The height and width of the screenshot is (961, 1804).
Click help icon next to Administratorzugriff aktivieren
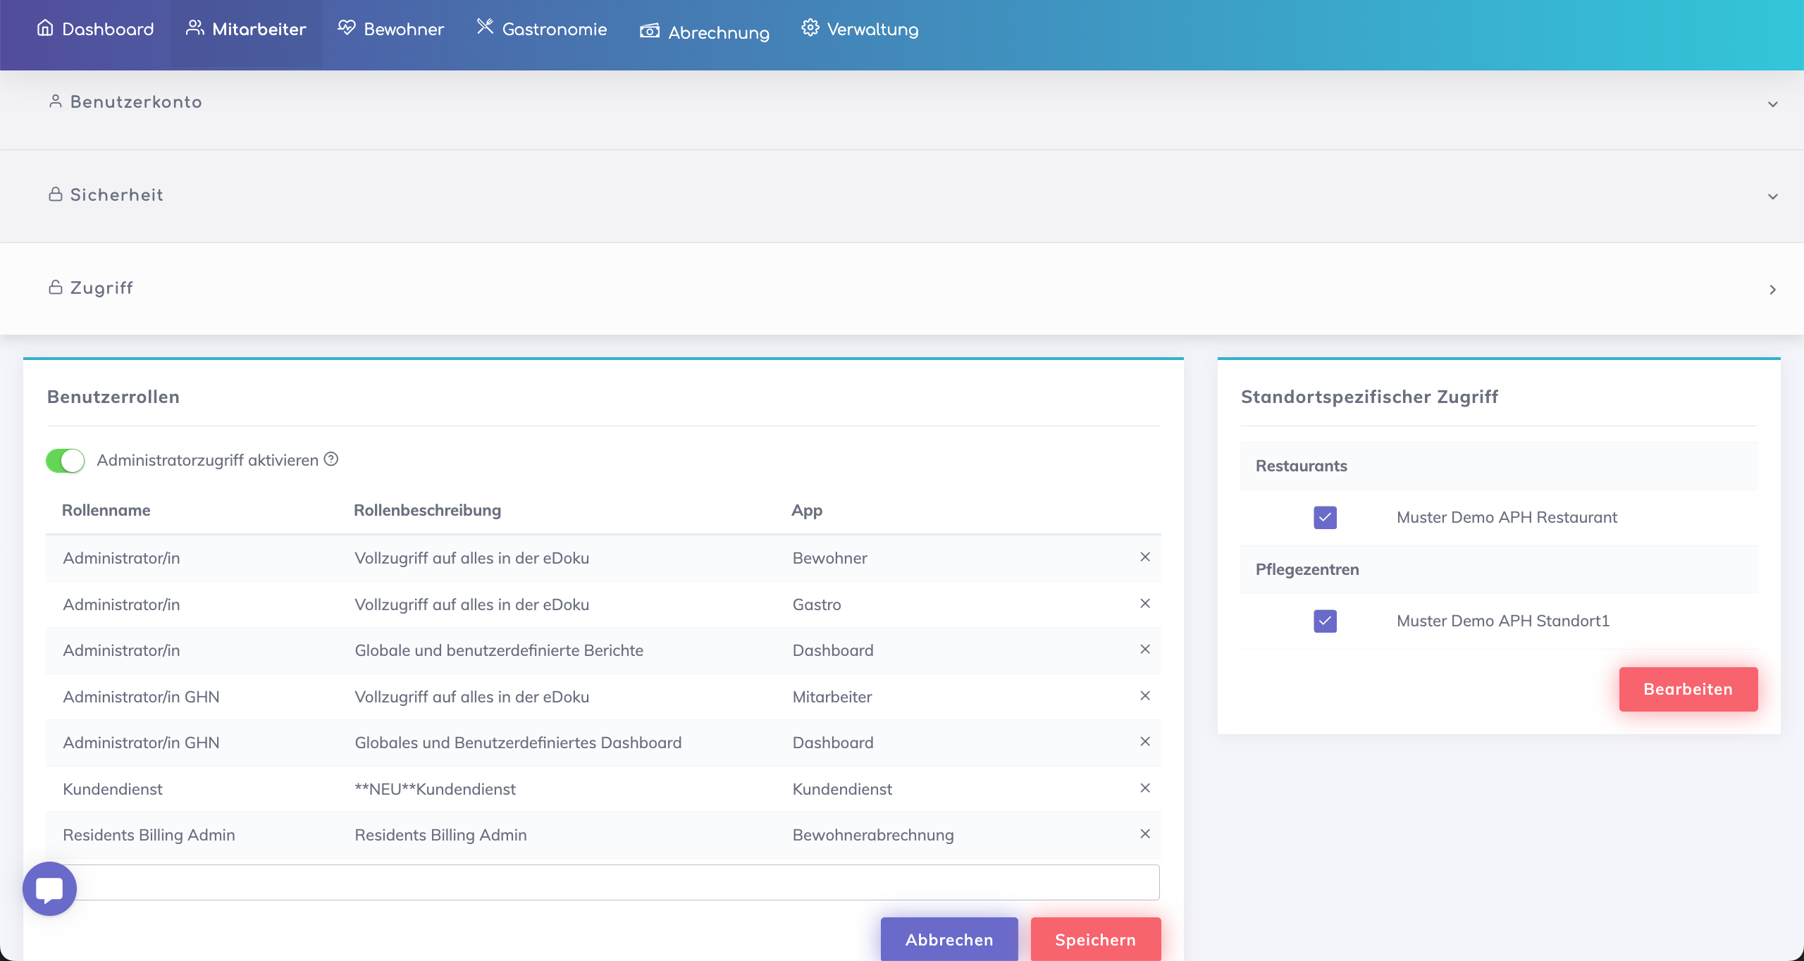pos(331,459)
